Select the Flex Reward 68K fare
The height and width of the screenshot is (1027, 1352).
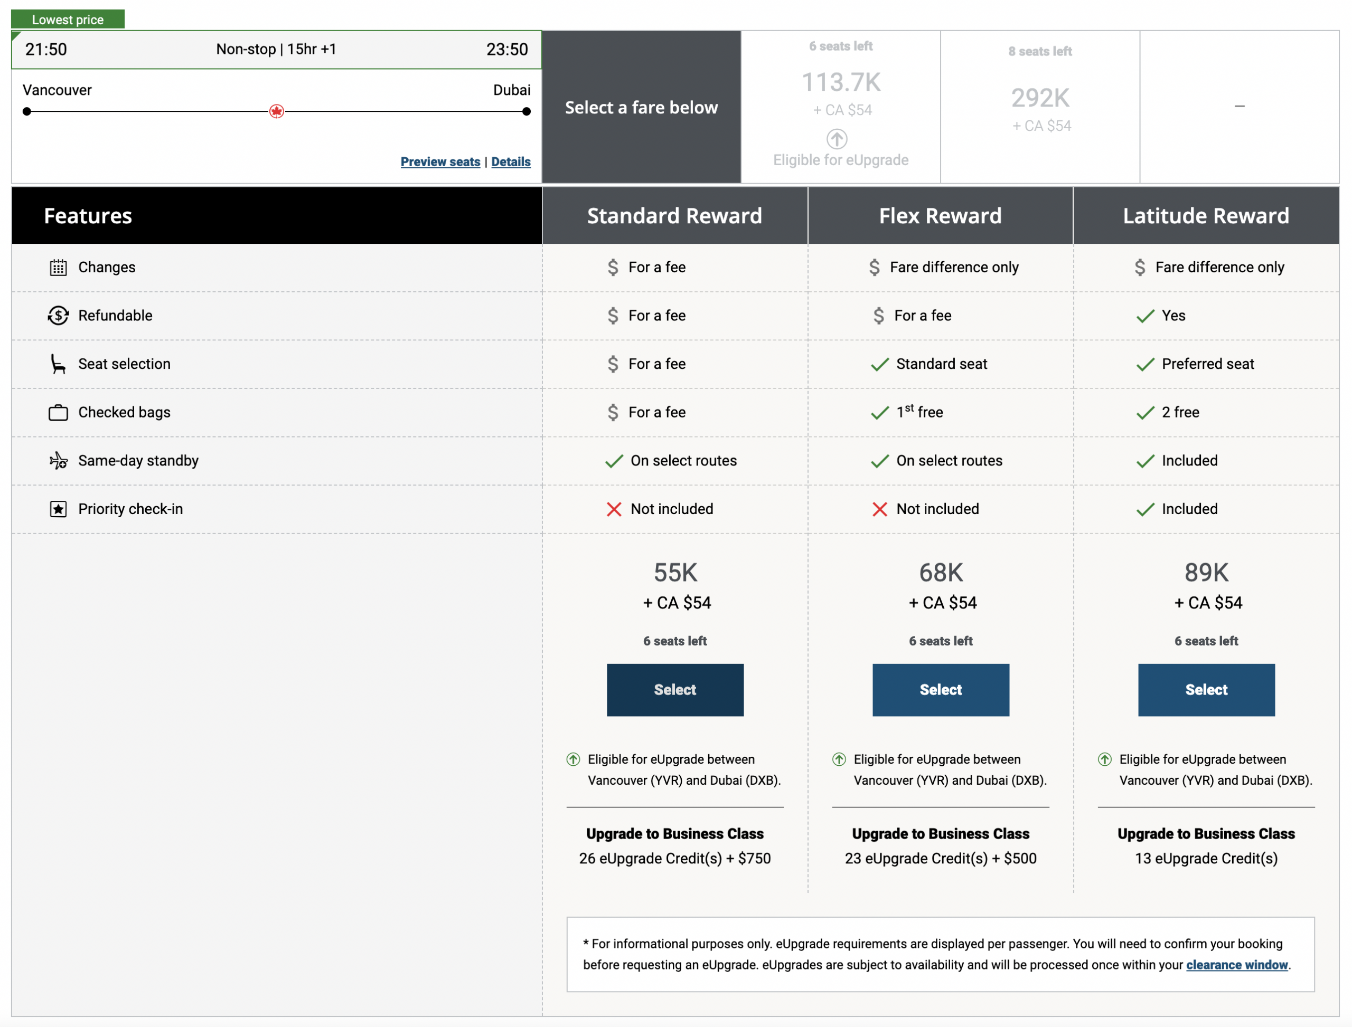[x=940, y=690]
